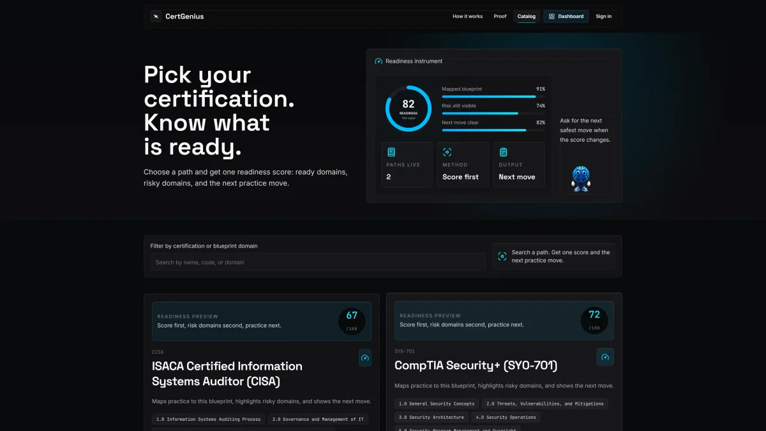766x431 pixels.
Task: Open How it works page
Action: (468, 17)
